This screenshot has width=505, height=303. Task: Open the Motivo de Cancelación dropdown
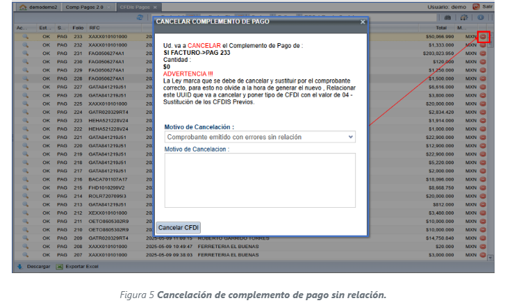pyautogui.click(x=260, y=138)
